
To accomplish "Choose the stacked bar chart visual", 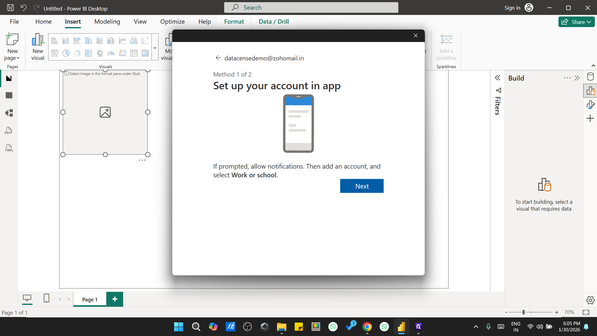I will click(x=54, y=40).
